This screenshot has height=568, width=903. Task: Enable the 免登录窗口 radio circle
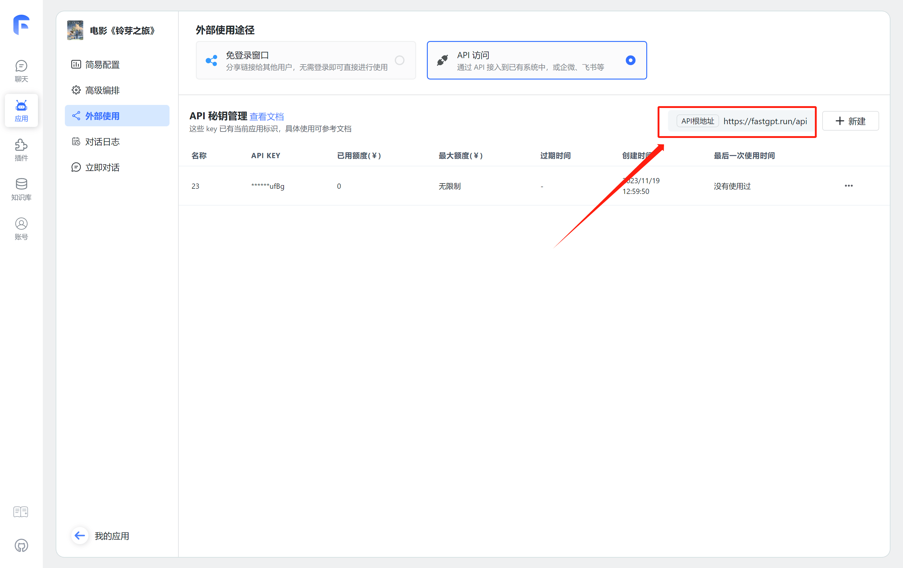point(399,60)
